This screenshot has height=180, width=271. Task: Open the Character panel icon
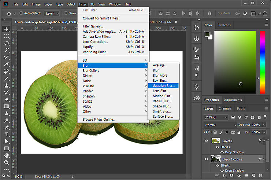pyautogui.click(x=197, y=69)
